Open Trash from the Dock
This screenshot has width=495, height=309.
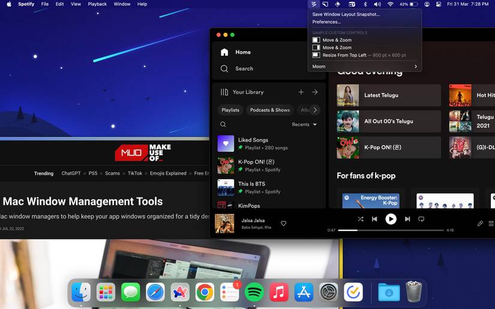[413, 292]
